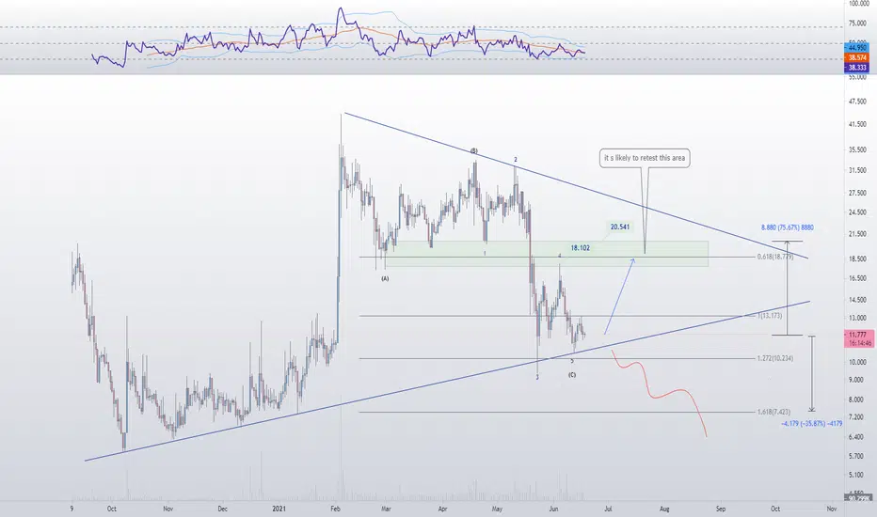Click the Mar label on the time axis

tap(386, 509)
